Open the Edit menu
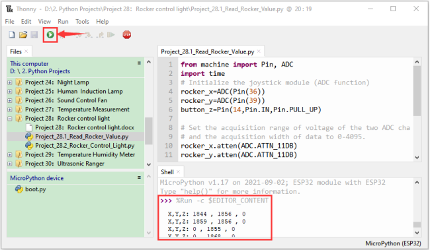The height and width of the screenshot is (250, 430). [x=26, y=21]
